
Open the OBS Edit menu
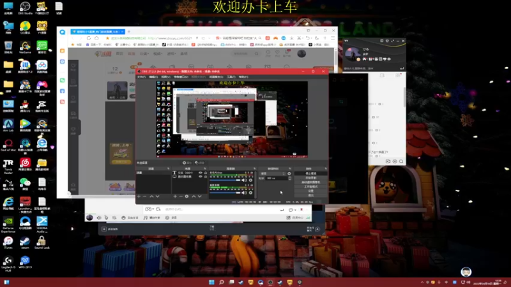coord(153,77)
